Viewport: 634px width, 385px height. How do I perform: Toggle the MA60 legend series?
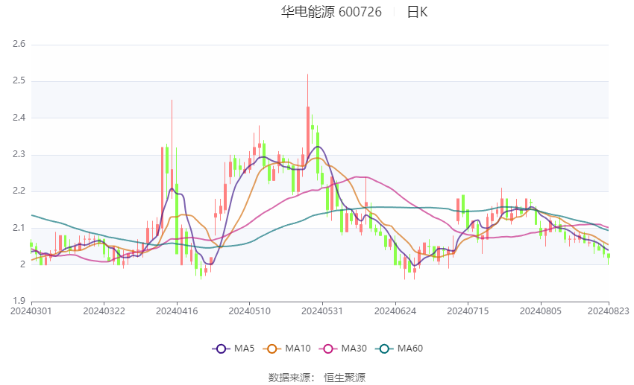coord(399,349)
